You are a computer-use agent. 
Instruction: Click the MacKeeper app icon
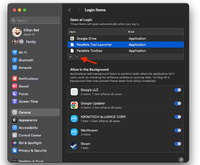pos(74,132)
